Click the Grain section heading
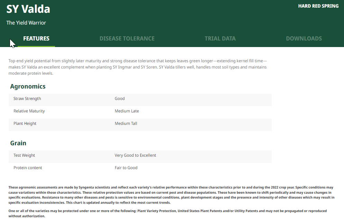The image size is (344, 220). point(18,143)
